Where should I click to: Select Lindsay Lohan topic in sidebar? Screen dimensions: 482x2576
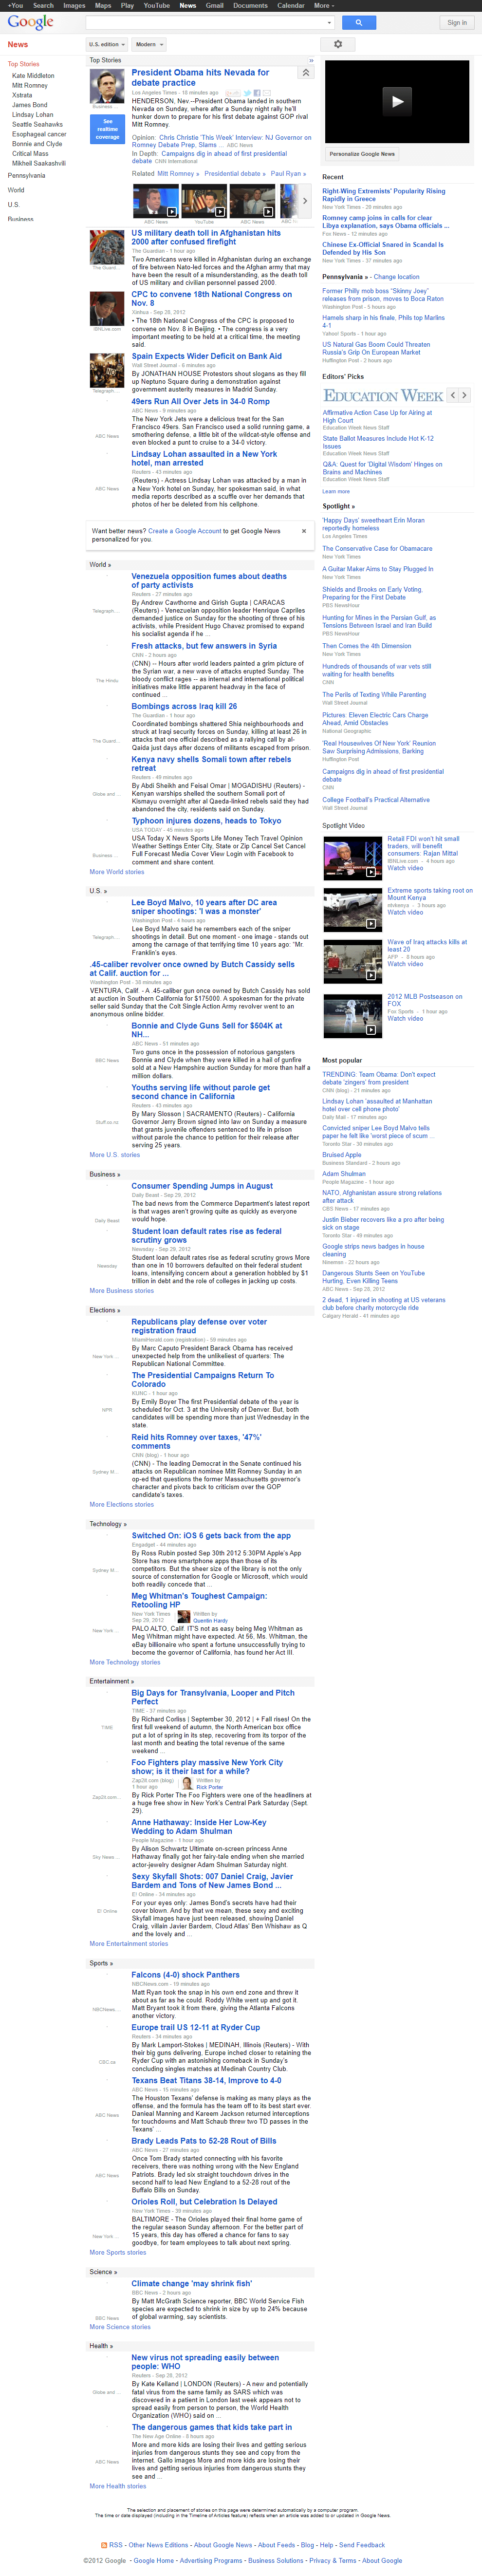click(x=33, y=115)
